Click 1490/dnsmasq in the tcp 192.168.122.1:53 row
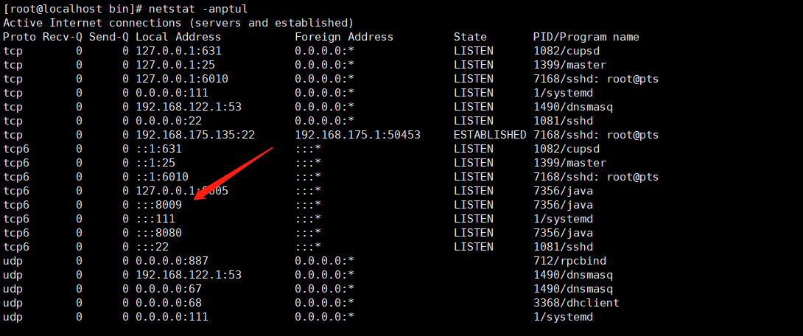The image size is (803, 336). pos(572,107)
